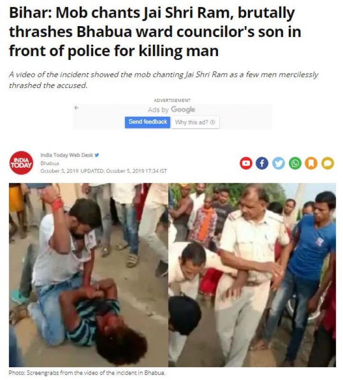Click India Today logo badge
Image resolution: width=343 pixels, height=380 pixels.
[x=21, y=163]
